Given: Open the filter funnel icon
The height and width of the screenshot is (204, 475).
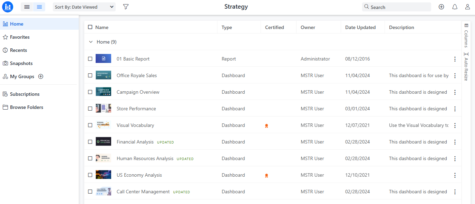Looking at the screenshot, I should [126, 7].
